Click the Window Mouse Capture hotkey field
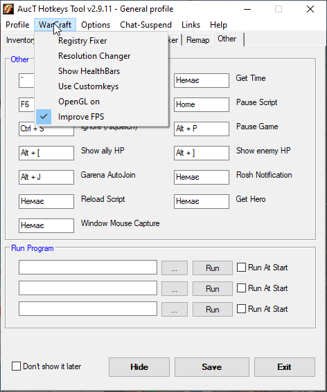This screenshot has height=392, width=327. (46, 225)
